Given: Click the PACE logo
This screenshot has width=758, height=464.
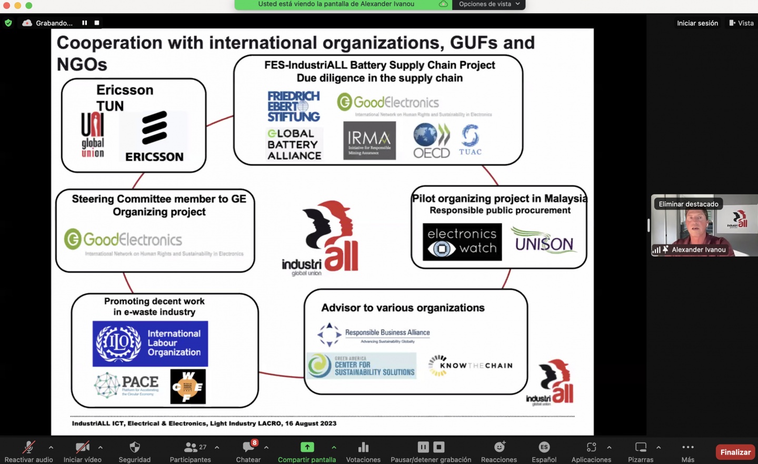Looking at the screenshot, I should click(x=127, y=385).
